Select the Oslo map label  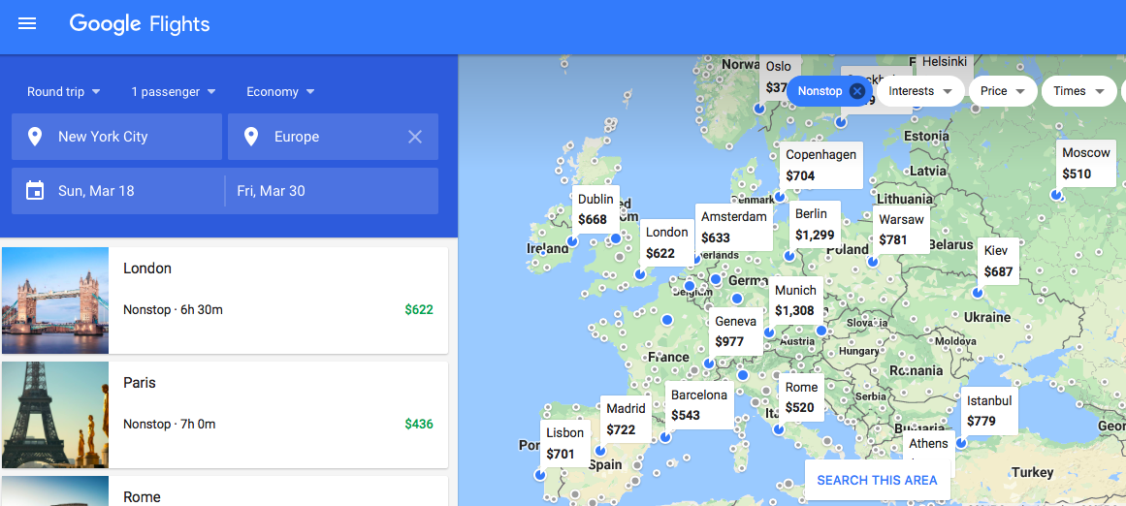(779, 77)
